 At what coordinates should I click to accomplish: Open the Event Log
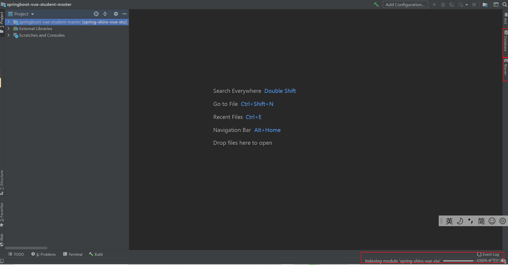point(488,254)
